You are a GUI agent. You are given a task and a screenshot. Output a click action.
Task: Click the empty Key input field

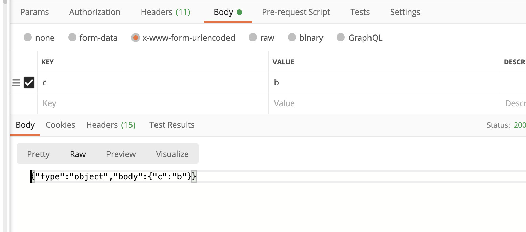(x=152, y=103)
